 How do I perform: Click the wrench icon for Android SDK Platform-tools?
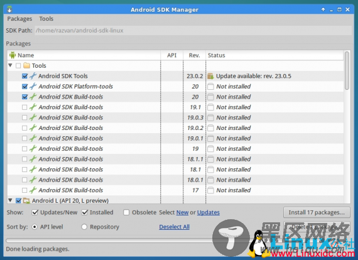click(x=33, y=86)
